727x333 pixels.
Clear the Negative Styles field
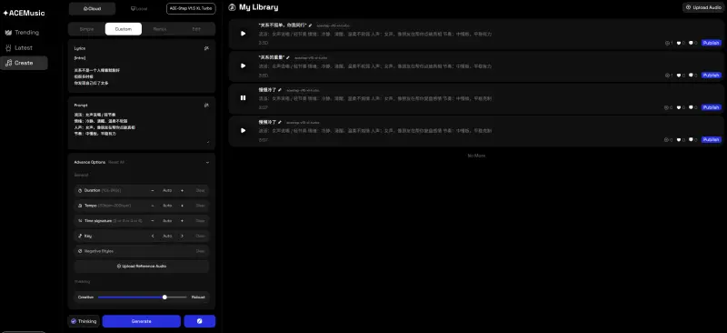coord(200,251)
